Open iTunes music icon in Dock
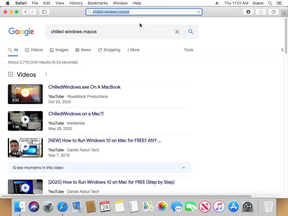 tap(219, 207)
